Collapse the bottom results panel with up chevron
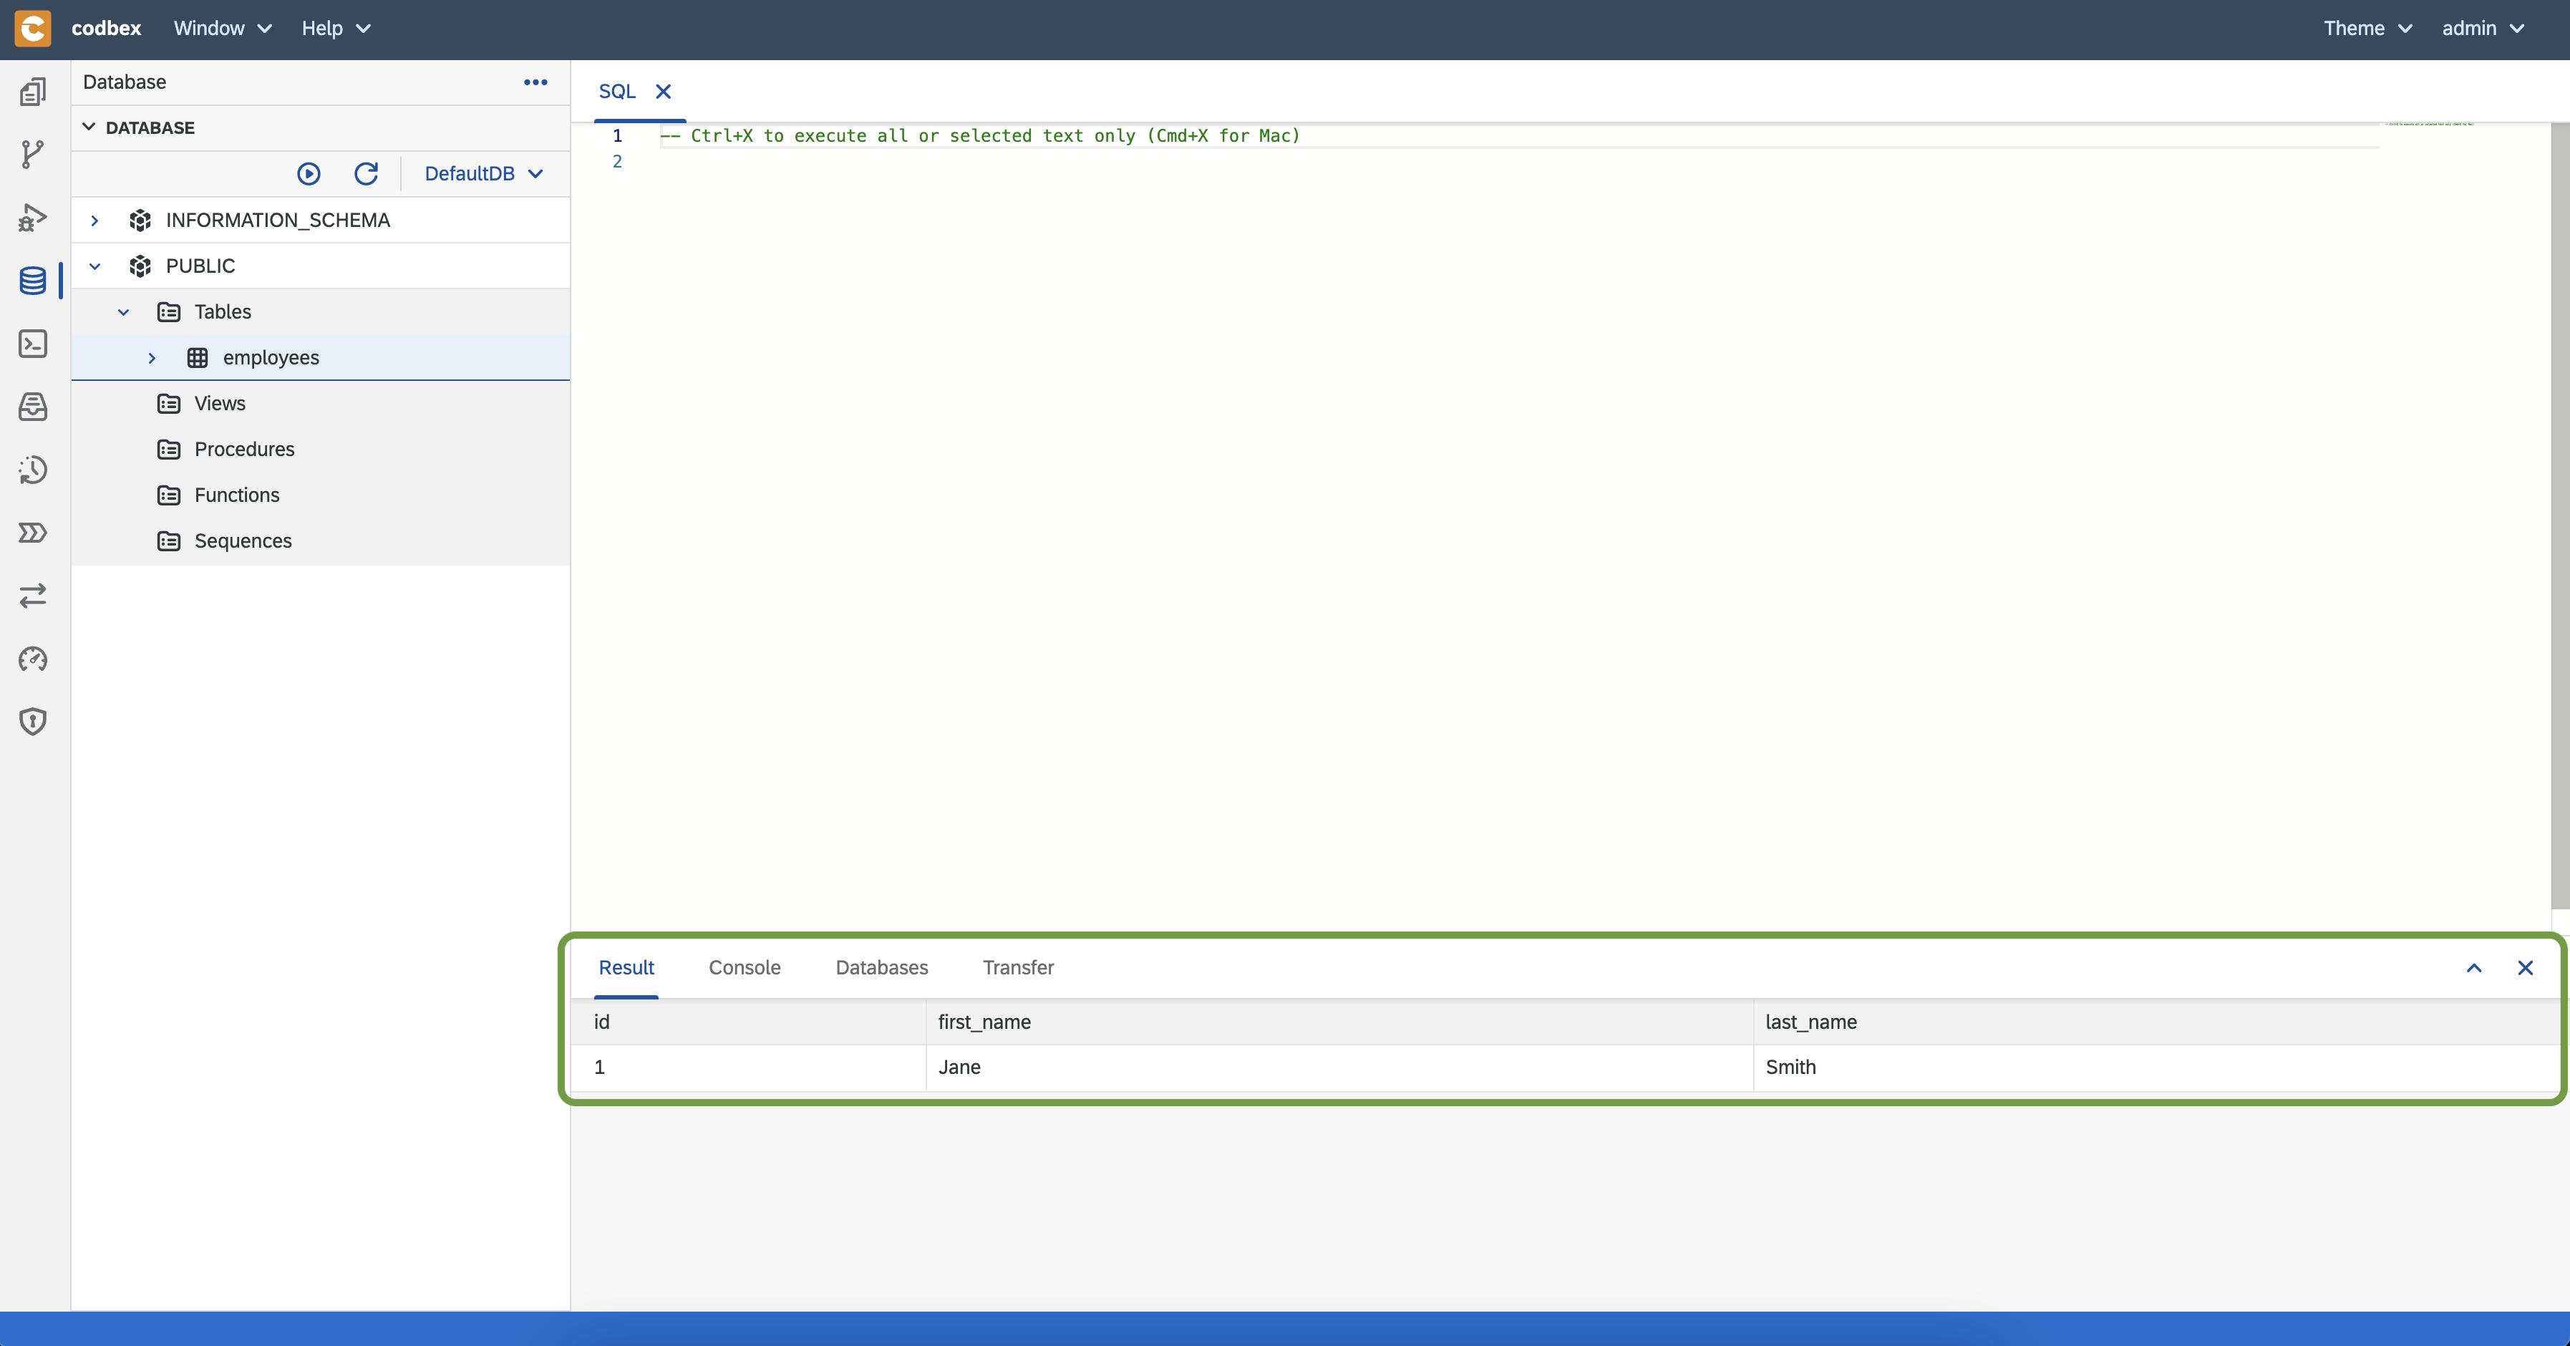The image size is (2570, 1346). pyautogui.click(x=2474, y=968)
